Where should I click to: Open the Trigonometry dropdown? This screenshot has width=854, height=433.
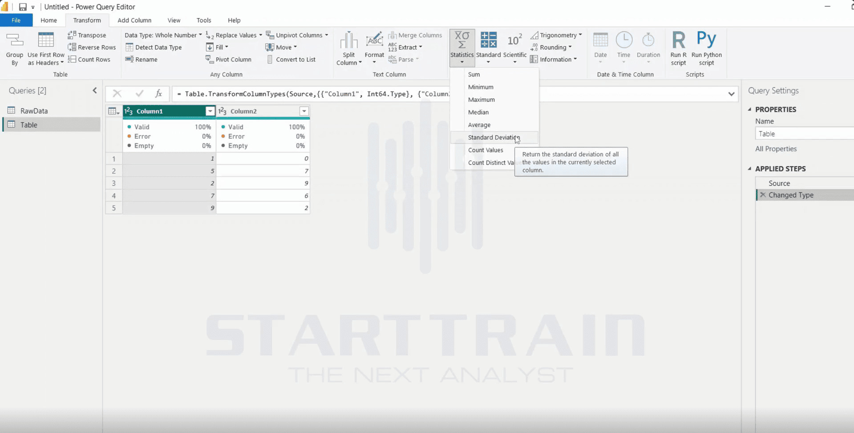(556, 35)
